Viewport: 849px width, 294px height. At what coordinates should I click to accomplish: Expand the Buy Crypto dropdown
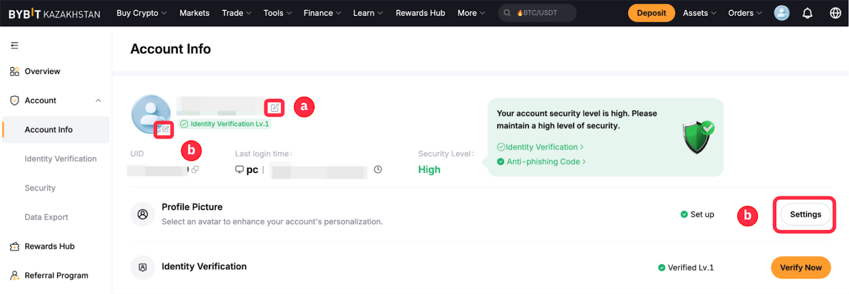tap(141, 13)
